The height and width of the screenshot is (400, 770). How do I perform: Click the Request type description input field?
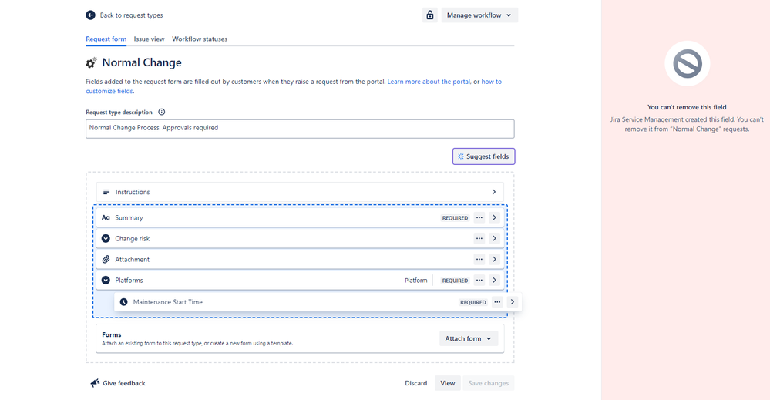(300, 129)
